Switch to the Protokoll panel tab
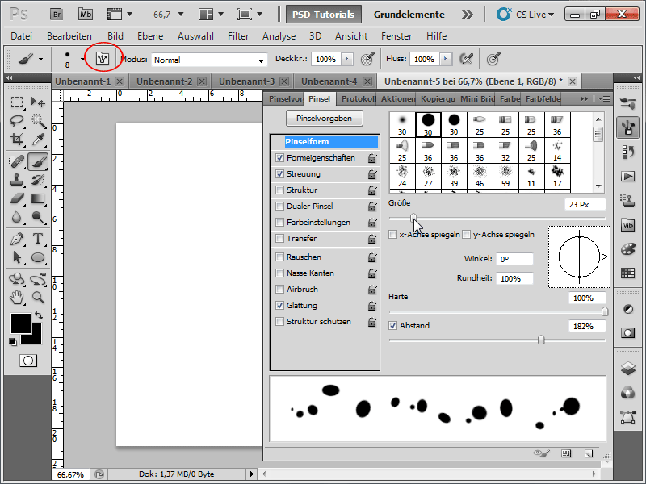 coord(358,98)
